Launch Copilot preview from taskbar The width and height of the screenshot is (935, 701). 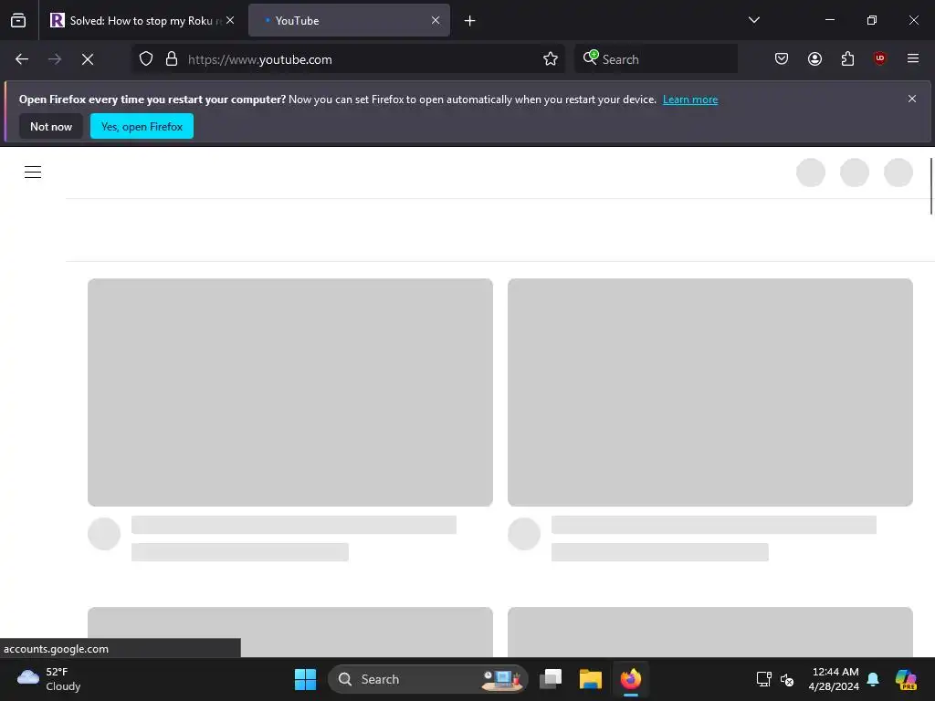coord(906,679)
